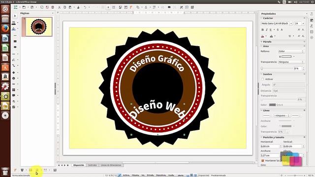Image resolution: width=315 pixels, height=177 pixels.
Task: Open the sidebar Properties deck icon
Action: [312, 20]
